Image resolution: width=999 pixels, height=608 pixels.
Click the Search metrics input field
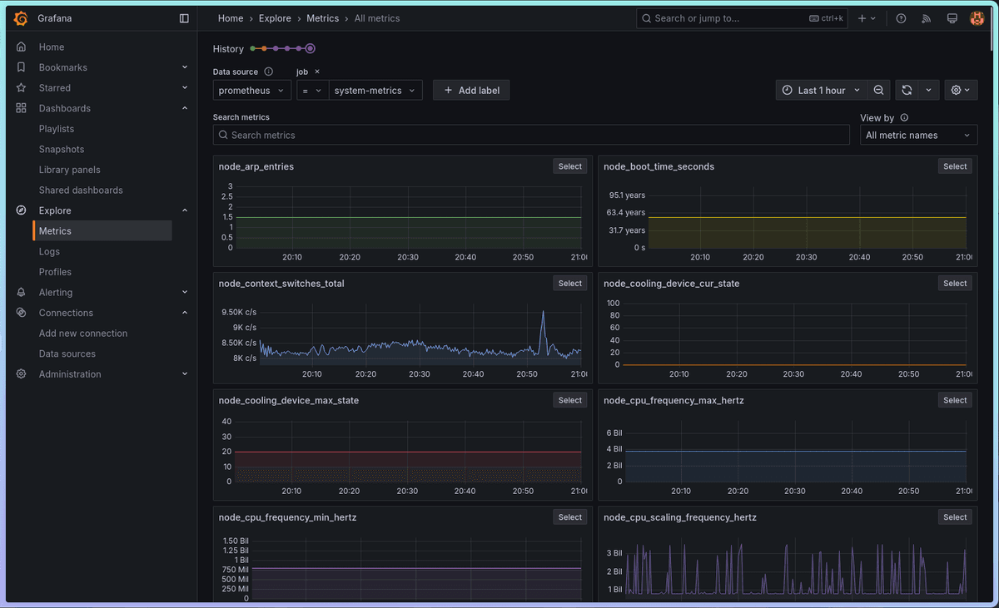click(x=531, y=135)
